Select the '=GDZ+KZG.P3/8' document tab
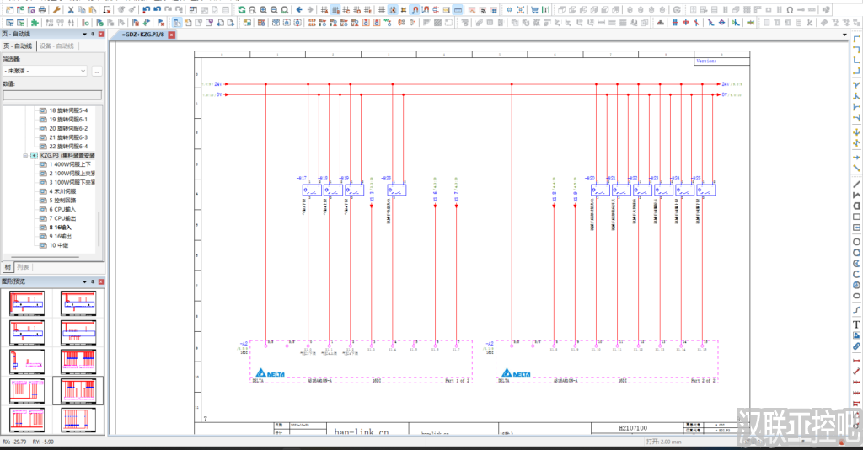This screenshot has height=450, width=863. click(143, 35)
